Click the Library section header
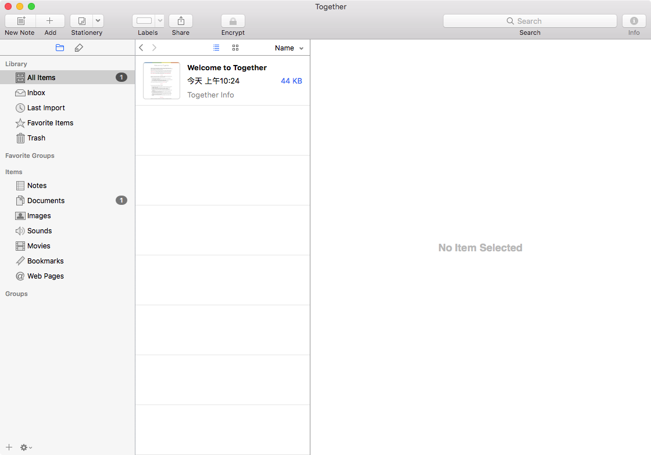 pos(16,64)
